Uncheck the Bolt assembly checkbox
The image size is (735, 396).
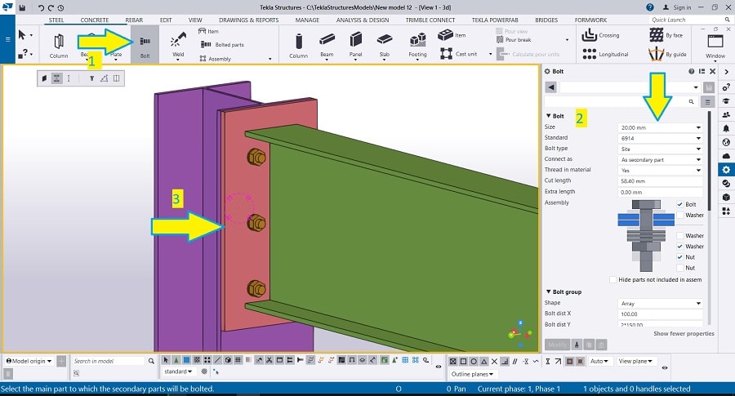tap(679, 204)
